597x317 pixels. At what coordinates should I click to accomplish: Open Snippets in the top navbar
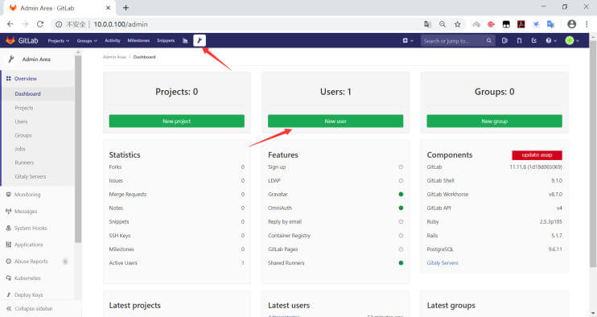tap(166, 41)
